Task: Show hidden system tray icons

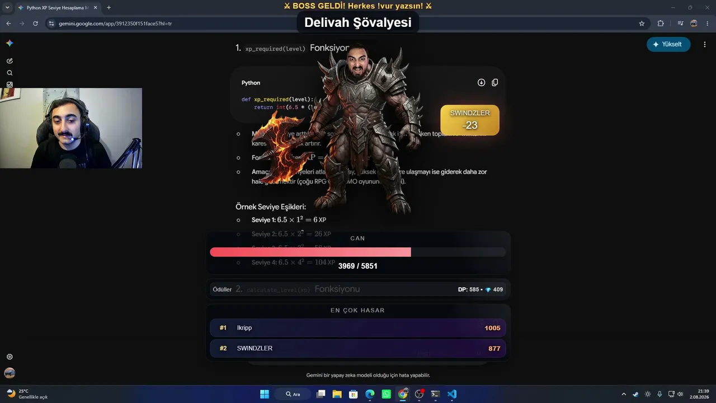Action: (x=624, y=394)
